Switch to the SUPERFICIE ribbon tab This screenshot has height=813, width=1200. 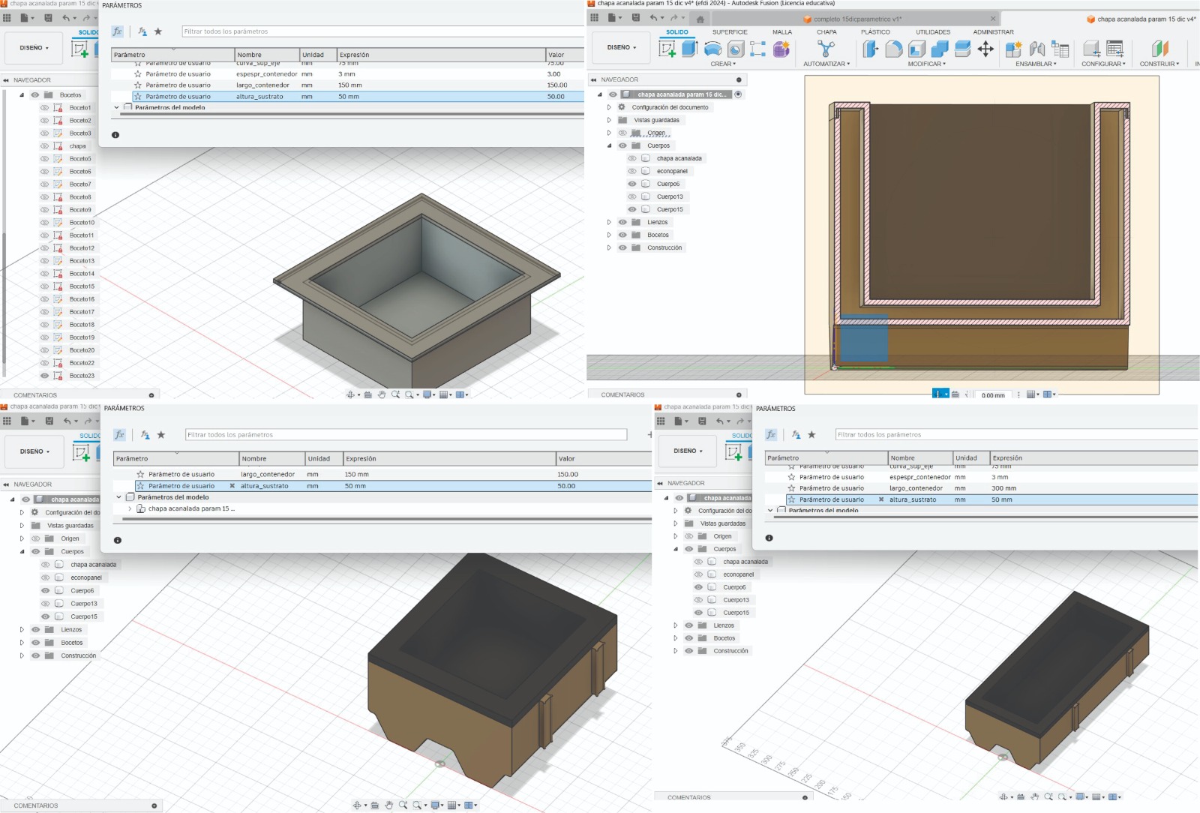(x=730, y=32)
